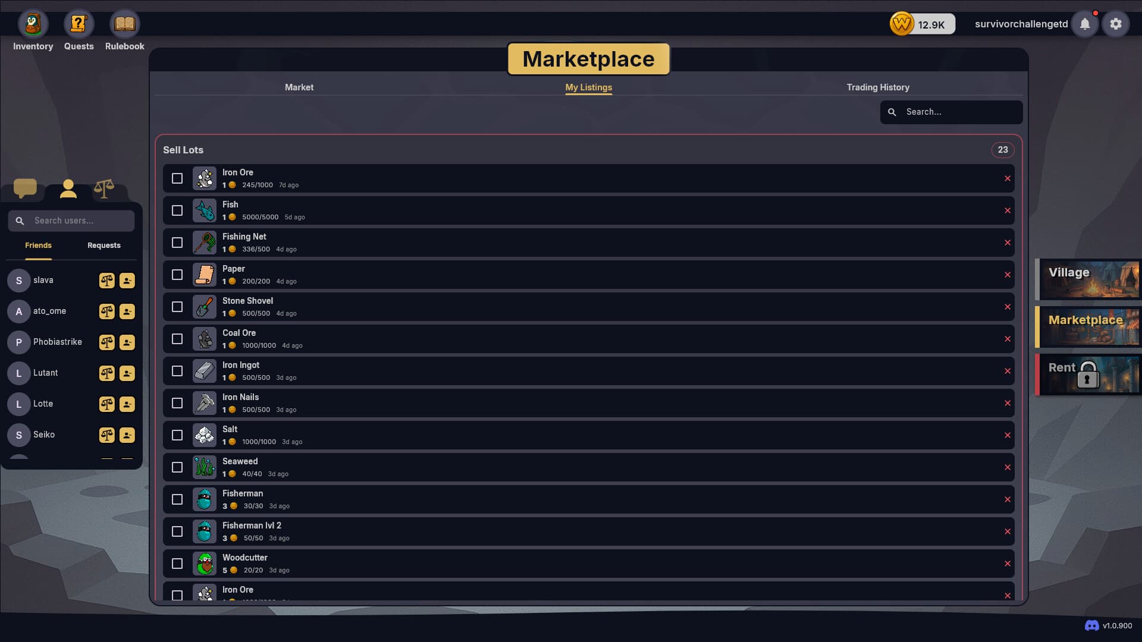Image resolution: width=1142 pixels, height=642 pixels.
Task: Start a trade with slava
Action: point(107,281)
